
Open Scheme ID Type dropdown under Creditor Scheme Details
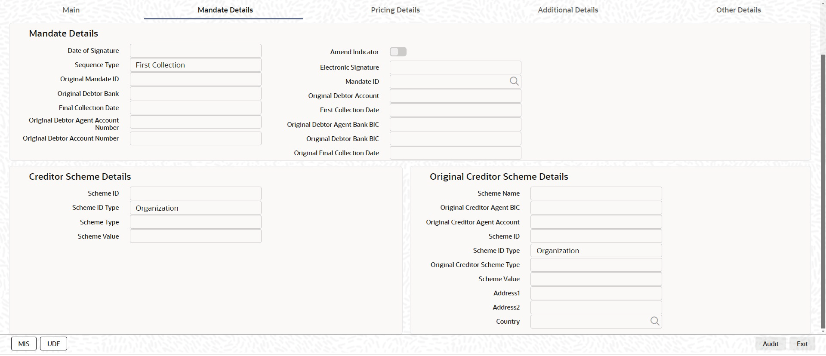pyautogui.click(x=196, y=208)
